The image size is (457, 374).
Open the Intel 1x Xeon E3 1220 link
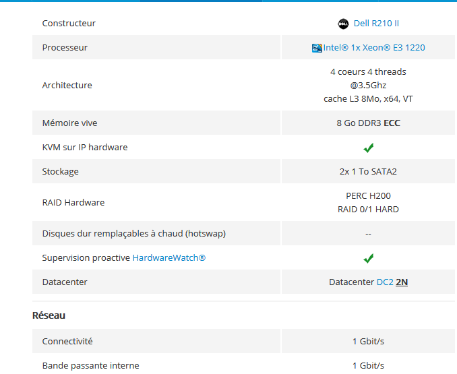point(374,47)
